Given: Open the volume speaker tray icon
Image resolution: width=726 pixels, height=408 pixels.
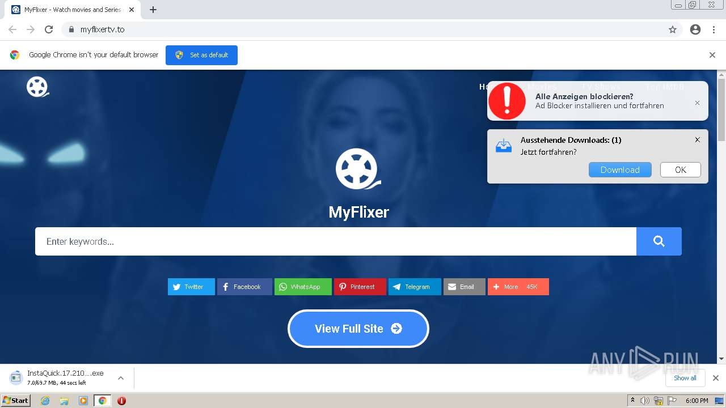Looking at the screenshot, I should pos(645,401).
